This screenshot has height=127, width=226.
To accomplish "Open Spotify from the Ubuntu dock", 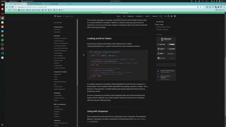I will coord(2,40).
